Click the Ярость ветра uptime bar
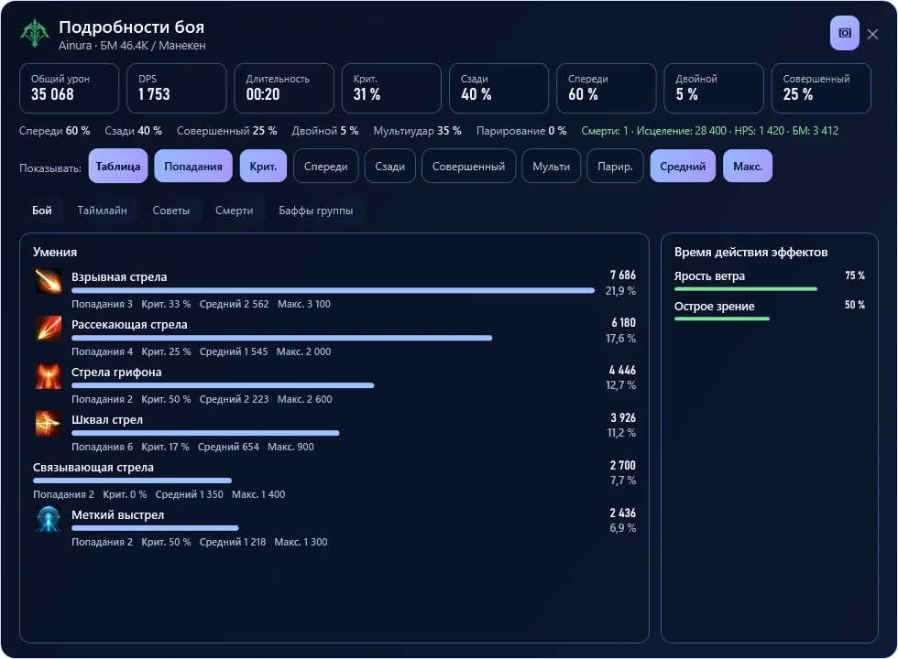This screenshot has height=659, width=898. [746, 289]
